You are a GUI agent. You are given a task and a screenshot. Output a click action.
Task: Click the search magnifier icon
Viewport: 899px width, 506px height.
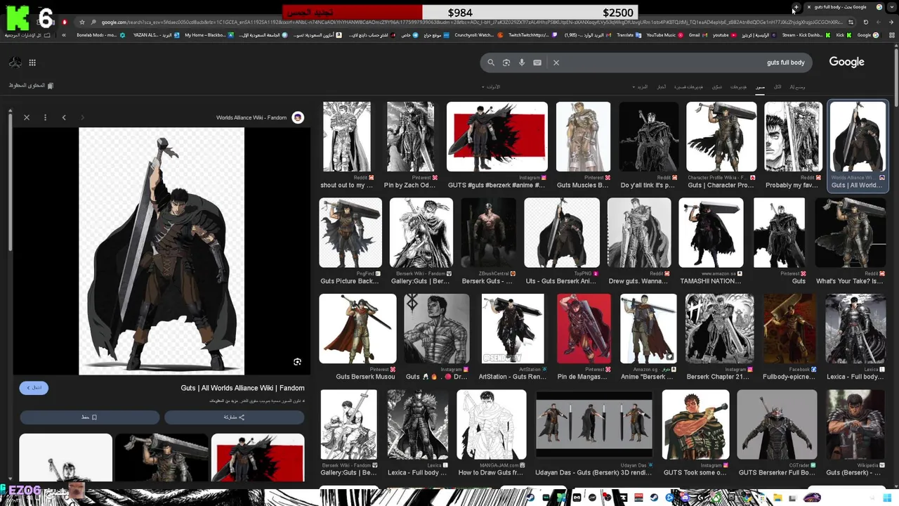click(491, 63)
